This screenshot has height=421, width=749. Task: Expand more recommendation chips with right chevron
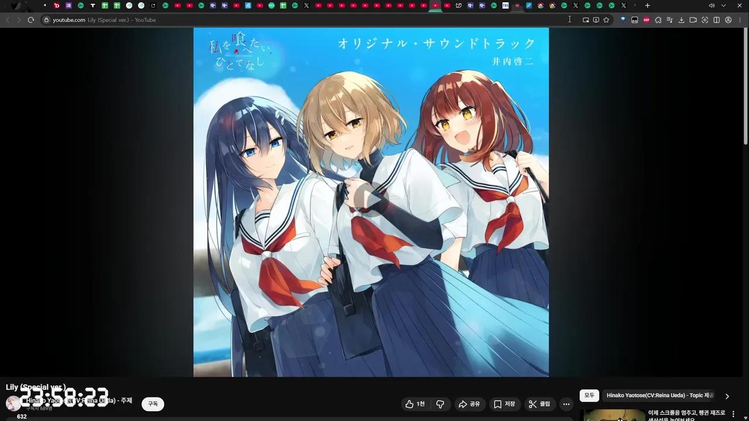click(x=727, y=396)
